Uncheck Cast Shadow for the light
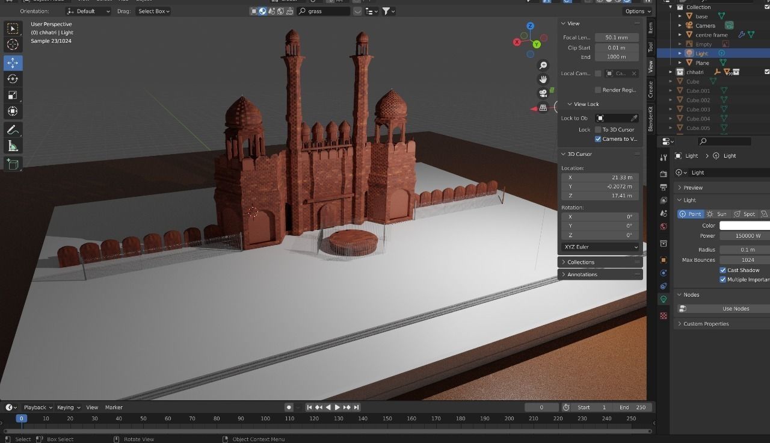Image resolution: width=770 pixels, height=443 pixels. [723, 270]
